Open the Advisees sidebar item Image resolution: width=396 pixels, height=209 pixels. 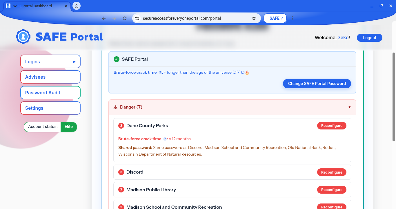(x=50, y=77)
